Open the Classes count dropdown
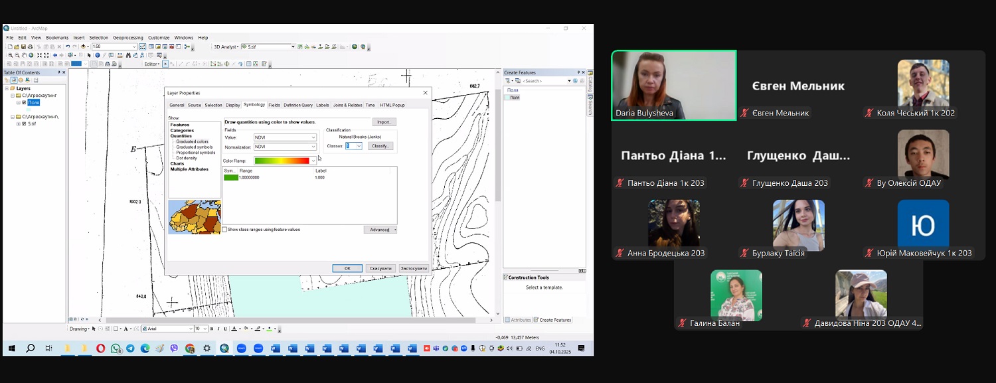 (x=359, y=146)
